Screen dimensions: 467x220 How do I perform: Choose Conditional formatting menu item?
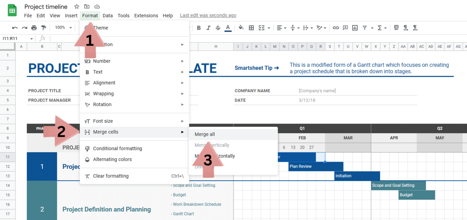tap(117, 148)
